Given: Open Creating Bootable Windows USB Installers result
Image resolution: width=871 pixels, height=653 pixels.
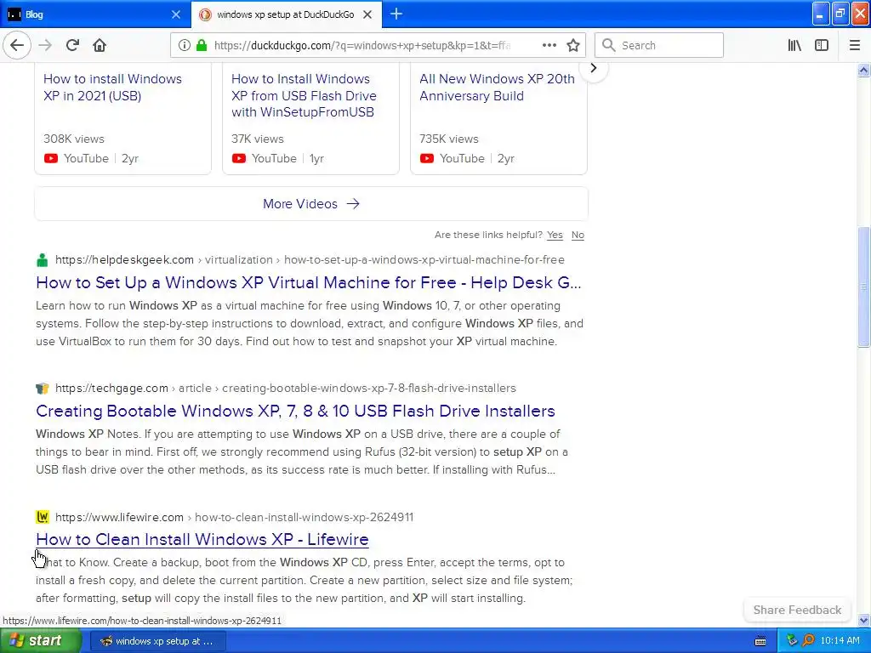Looking at the screenshot, I should click(x=295, y=411).
